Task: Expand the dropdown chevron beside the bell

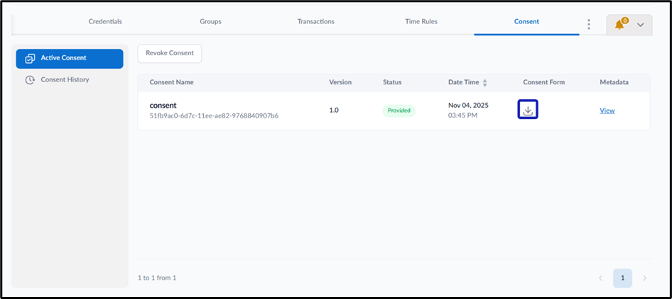Action: tap(641, 25)
